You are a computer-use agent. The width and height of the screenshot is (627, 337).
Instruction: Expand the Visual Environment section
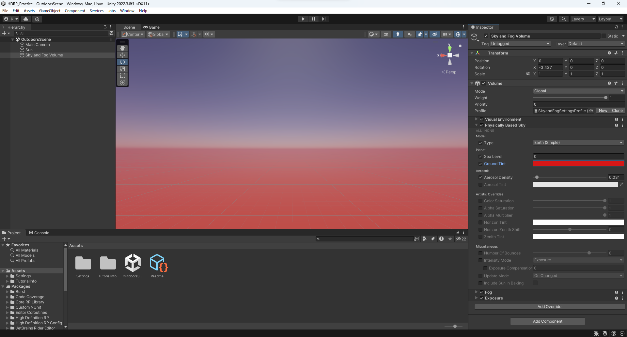(477, 119)
